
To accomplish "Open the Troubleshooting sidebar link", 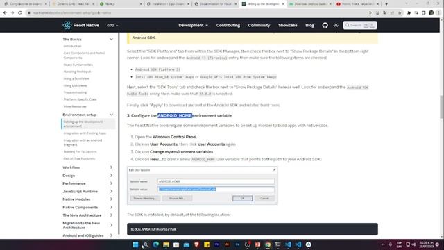I will click(x=75, y=92).
